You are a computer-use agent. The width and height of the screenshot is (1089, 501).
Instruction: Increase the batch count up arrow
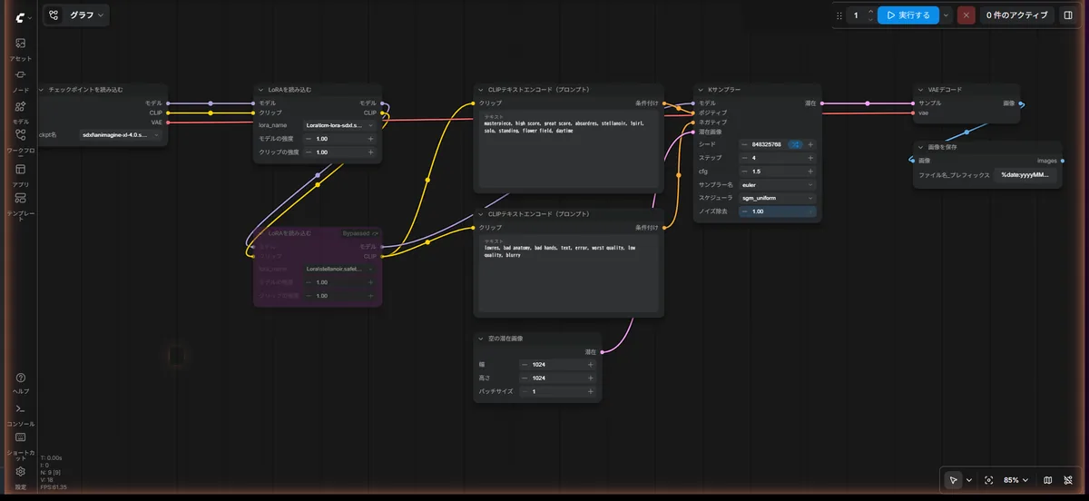(870, 12)
